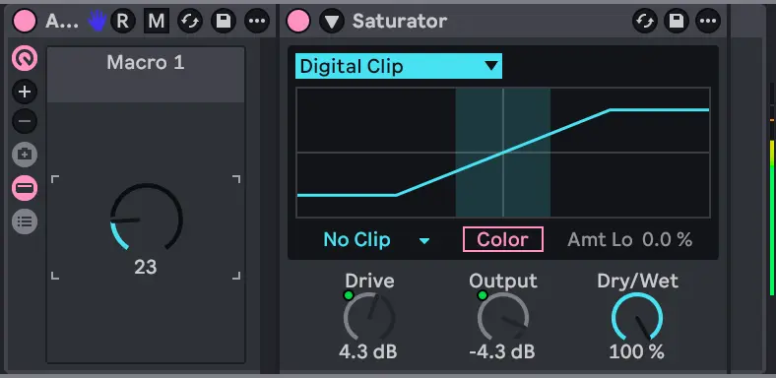The width and height of the screenshot is (776, 378).
Task: Collapse Saturator with the triangle button
Action: pos(332,22)
